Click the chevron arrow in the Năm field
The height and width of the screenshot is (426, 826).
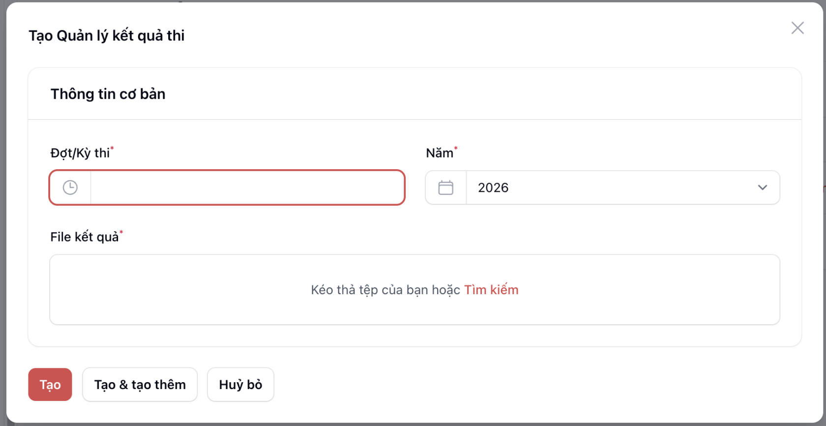[x=763, y=187]
